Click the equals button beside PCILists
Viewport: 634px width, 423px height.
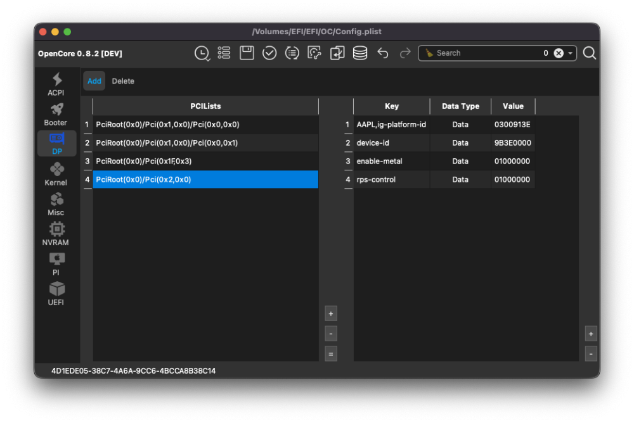pyautogui.click(x=331, y=354)
